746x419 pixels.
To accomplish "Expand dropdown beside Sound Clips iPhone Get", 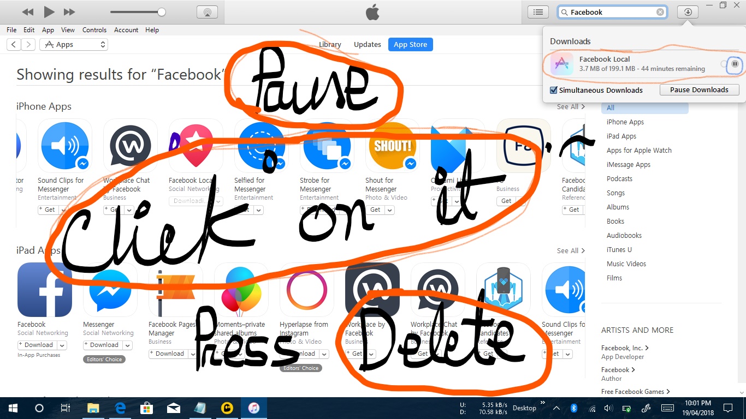I will point(63,210).
